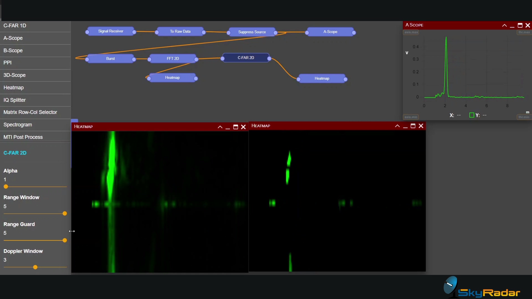The height and width of the screenshot is (299, 532).
Task: Collapse the A Scope panel with chevron
Action: pos(504,25)
